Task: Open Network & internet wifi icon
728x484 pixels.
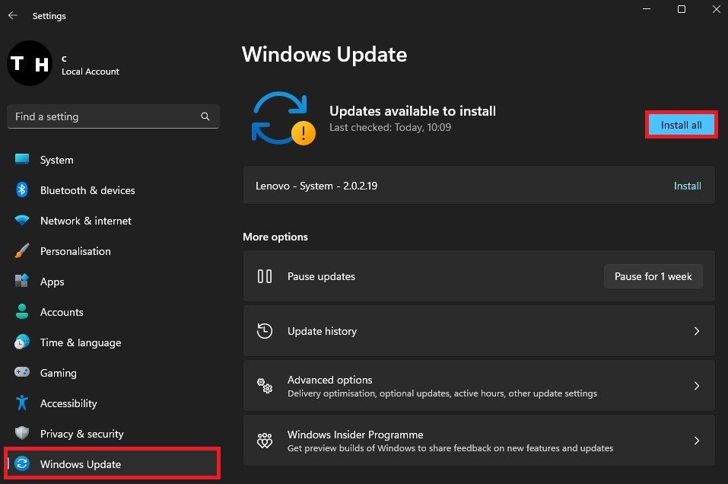Action: 22,221
